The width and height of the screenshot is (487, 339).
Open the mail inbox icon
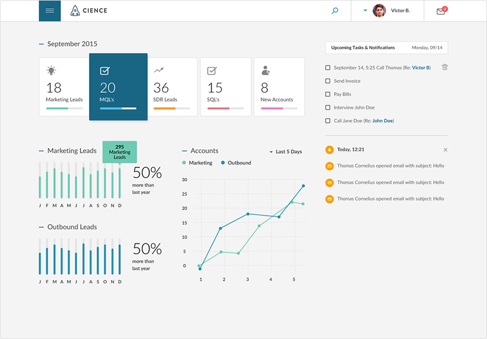point(441,11)
